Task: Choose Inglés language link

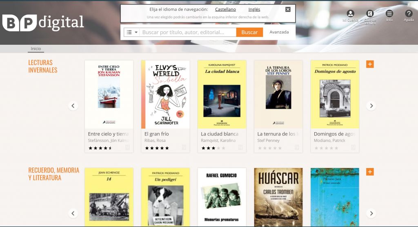Action: (254, 9)
